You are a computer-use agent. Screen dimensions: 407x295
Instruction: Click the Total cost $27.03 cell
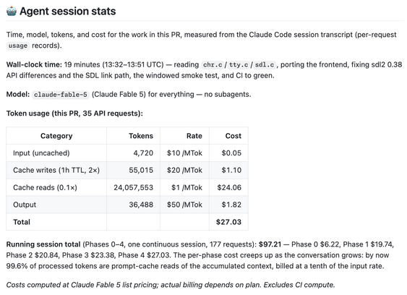228,222
